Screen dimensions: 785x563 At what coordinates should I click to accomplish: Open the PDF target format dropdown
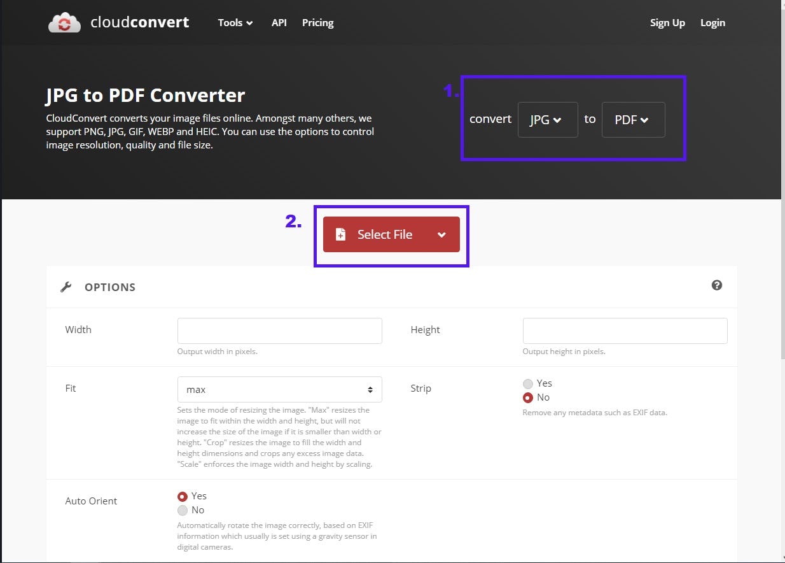point(633,120)
